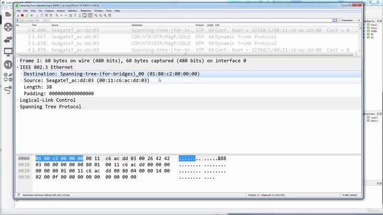This screenshot has height=215, width=383.
Task: Click hex offset row 0010
Action: pos(24,165)
